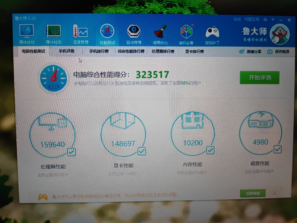Open 清理优化 cleanup broom icon
The height and width of the screenshot is (223, 297).
tap(160, 31)
